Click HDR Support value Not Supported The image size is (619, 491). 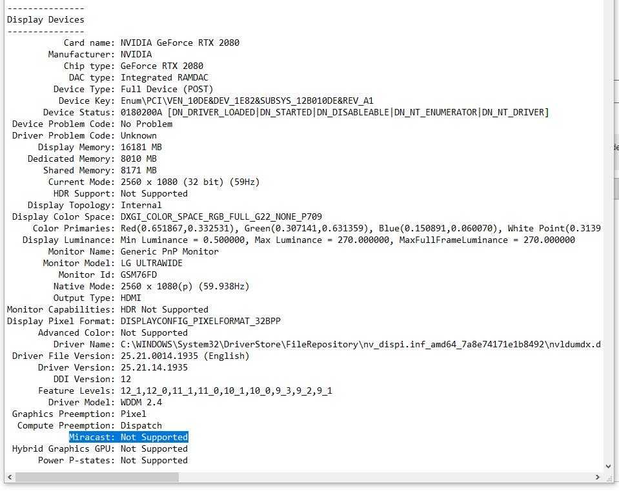tap(154, 193)
